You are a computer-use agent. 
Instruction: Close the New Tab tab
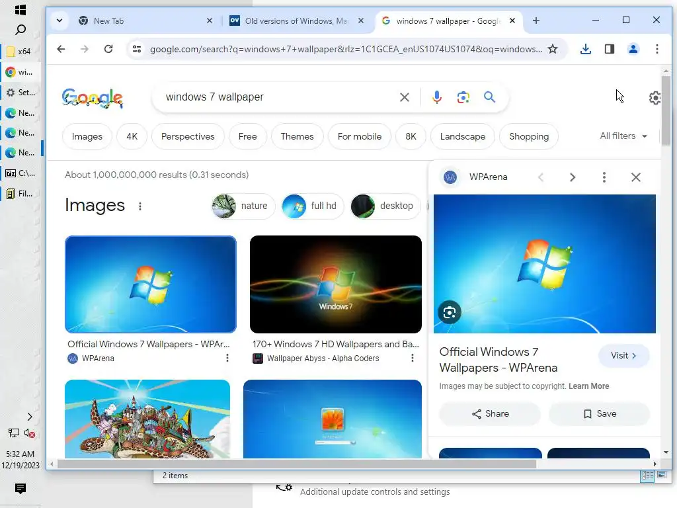[x=210, y=21]
